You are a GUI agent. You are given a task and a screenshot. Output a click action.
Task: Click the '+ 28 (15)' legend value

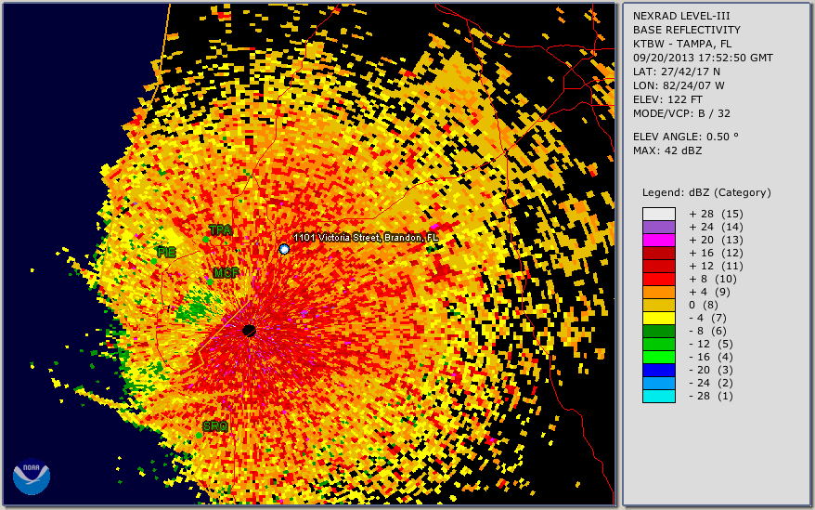click(717, 214)
